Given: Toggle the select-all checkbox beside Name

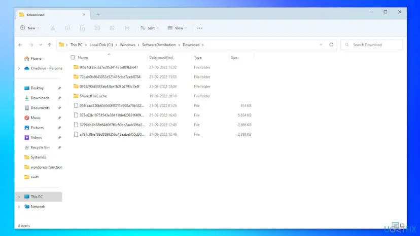Looking at the screenshot, I should tap(73, 57).
